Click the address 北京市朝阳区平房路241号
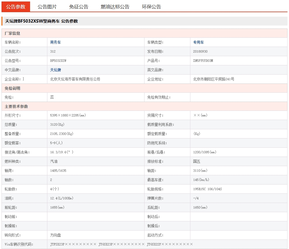This screenshot has height=249, width=289. [x=214, y=79]
